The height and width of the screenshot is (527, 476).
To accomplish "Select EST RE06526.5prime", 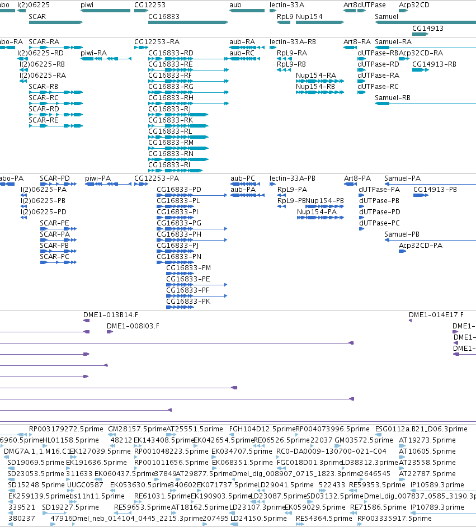I will coord(259,446).
